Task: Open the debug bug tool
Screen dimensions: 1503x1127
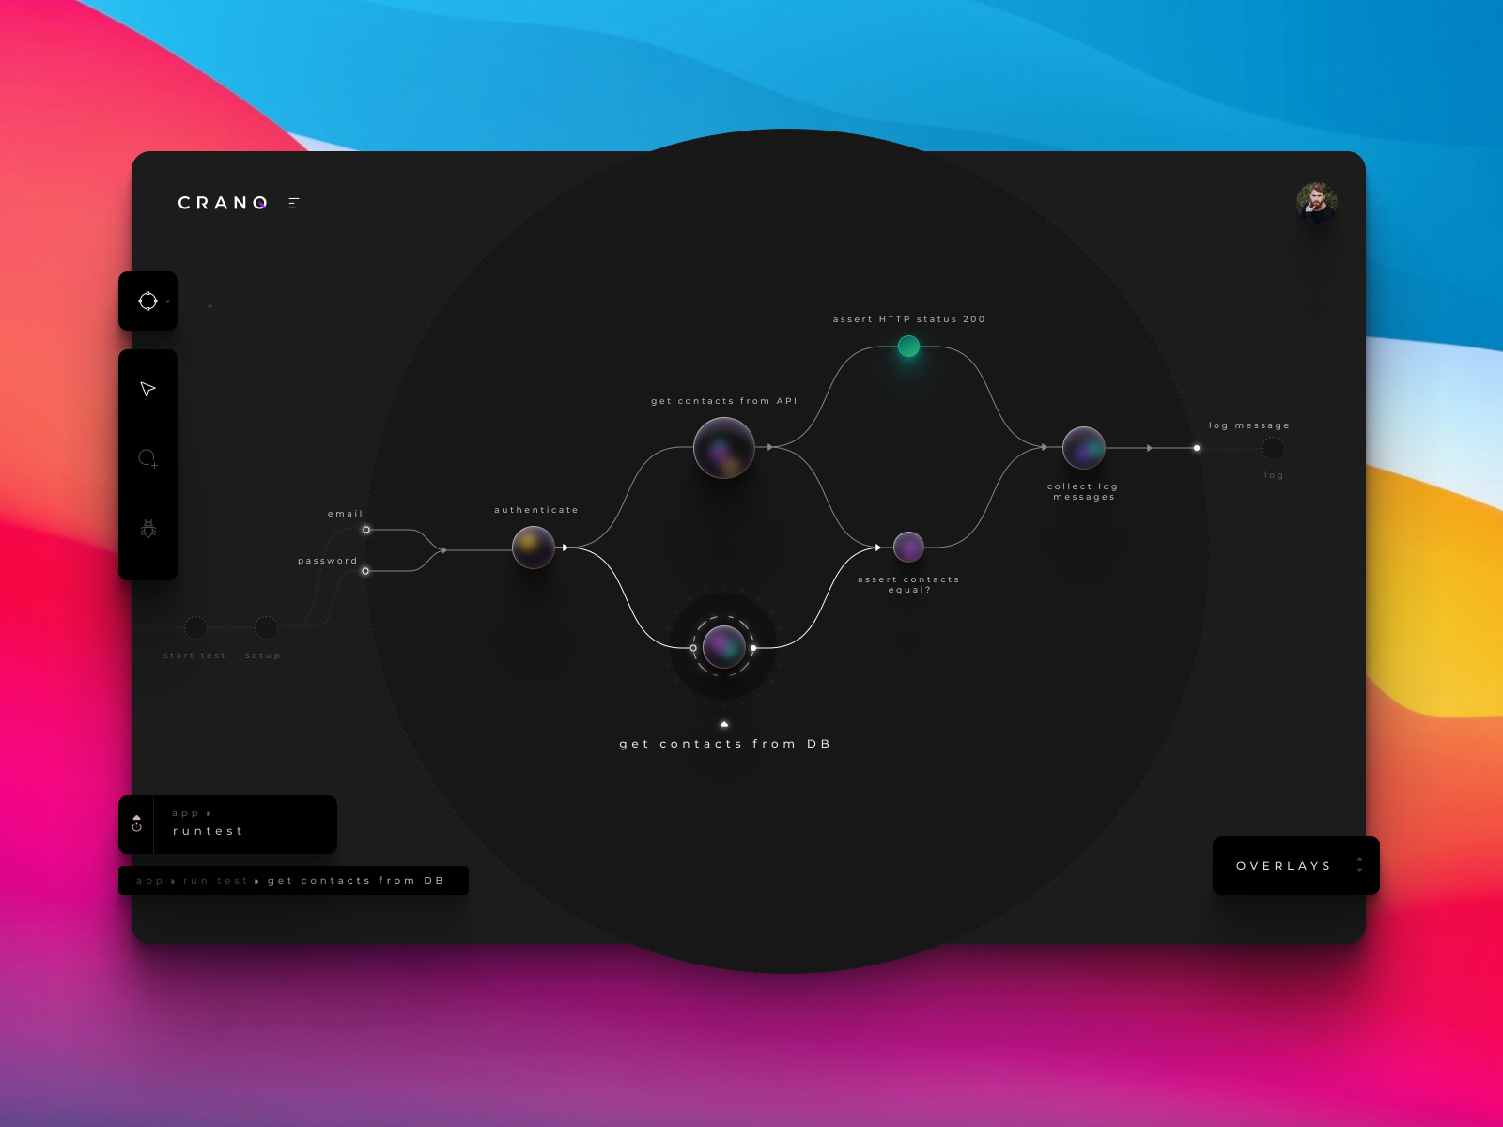Action: click(147, 529)
